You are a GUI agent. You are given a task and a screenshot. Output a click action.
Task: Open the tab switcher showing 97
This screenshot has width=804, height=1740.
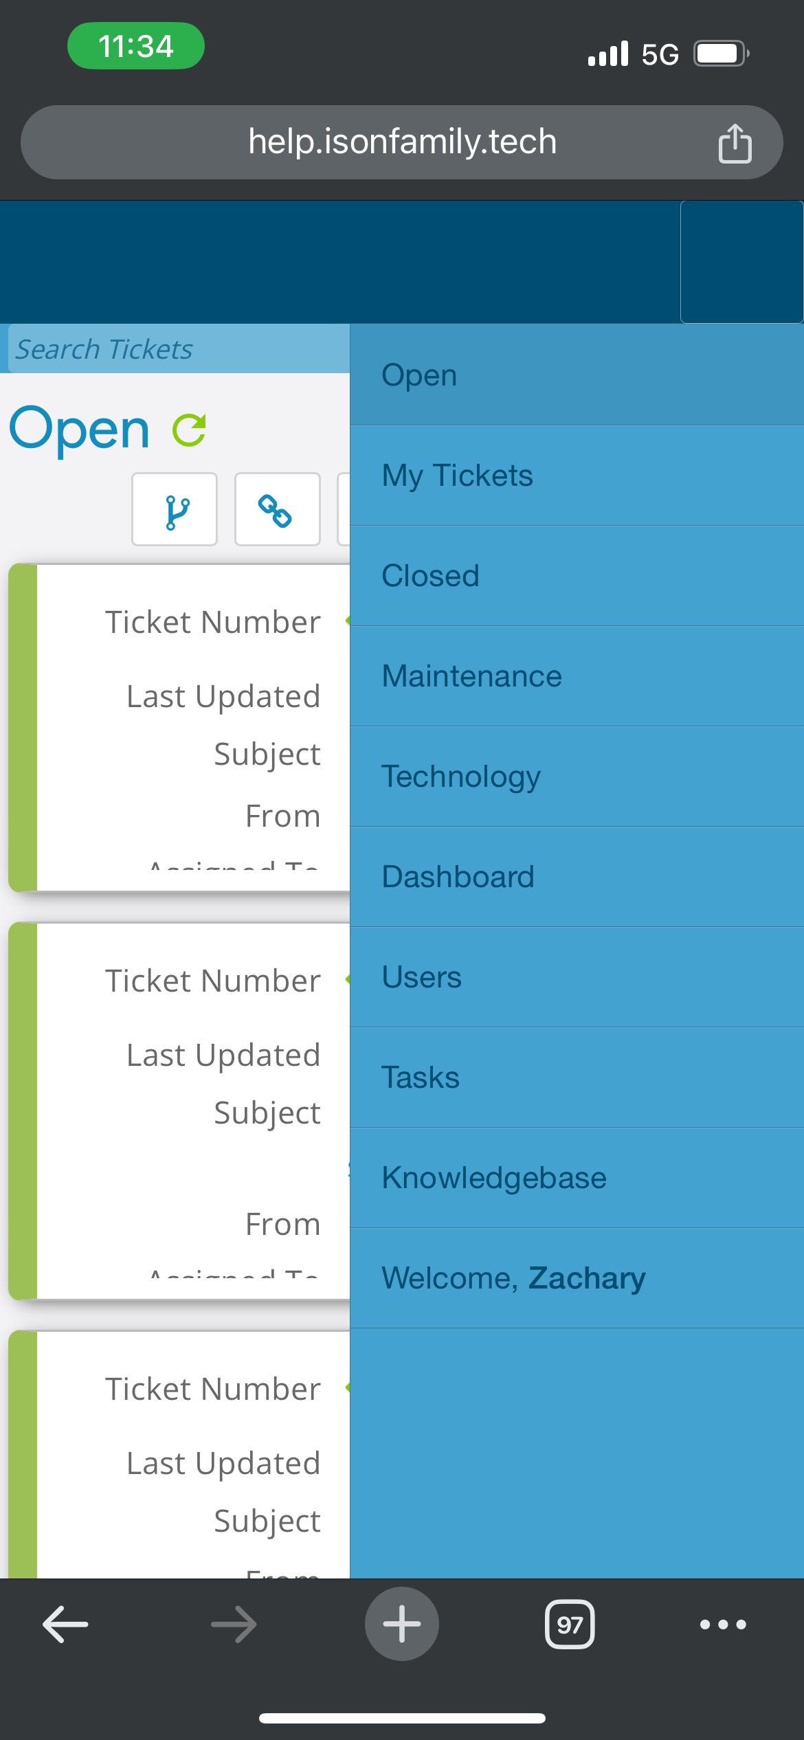[x=570, y=1625]
